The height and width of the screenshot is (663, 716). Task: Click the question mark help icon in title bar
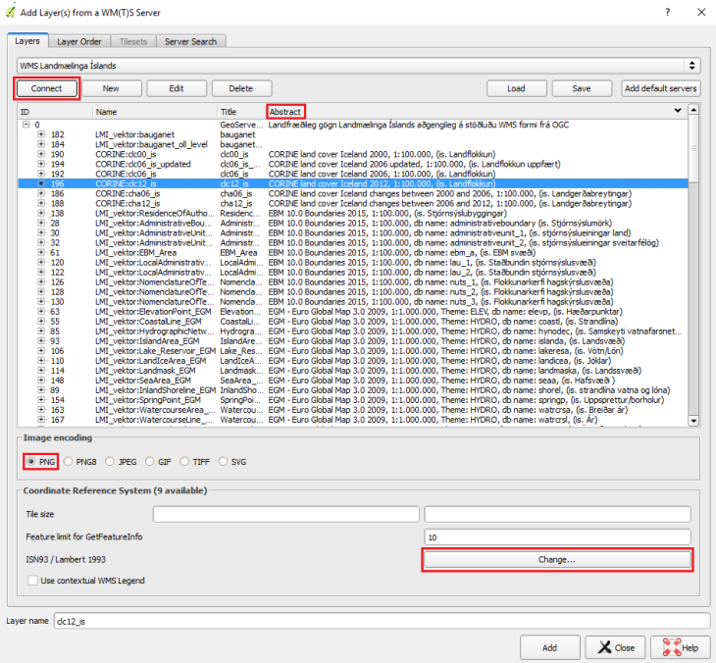coord(667,12)
